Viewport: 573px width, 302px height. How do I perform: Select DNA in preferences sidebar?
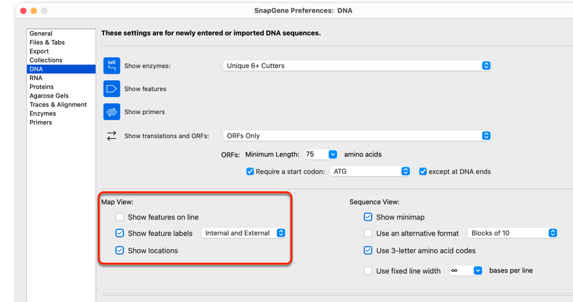pyautogui.click(x=61, y=69)
